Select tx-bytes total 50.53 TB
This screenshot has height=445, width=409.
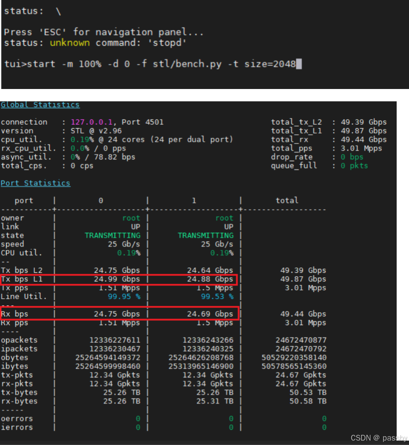(308, 393)
